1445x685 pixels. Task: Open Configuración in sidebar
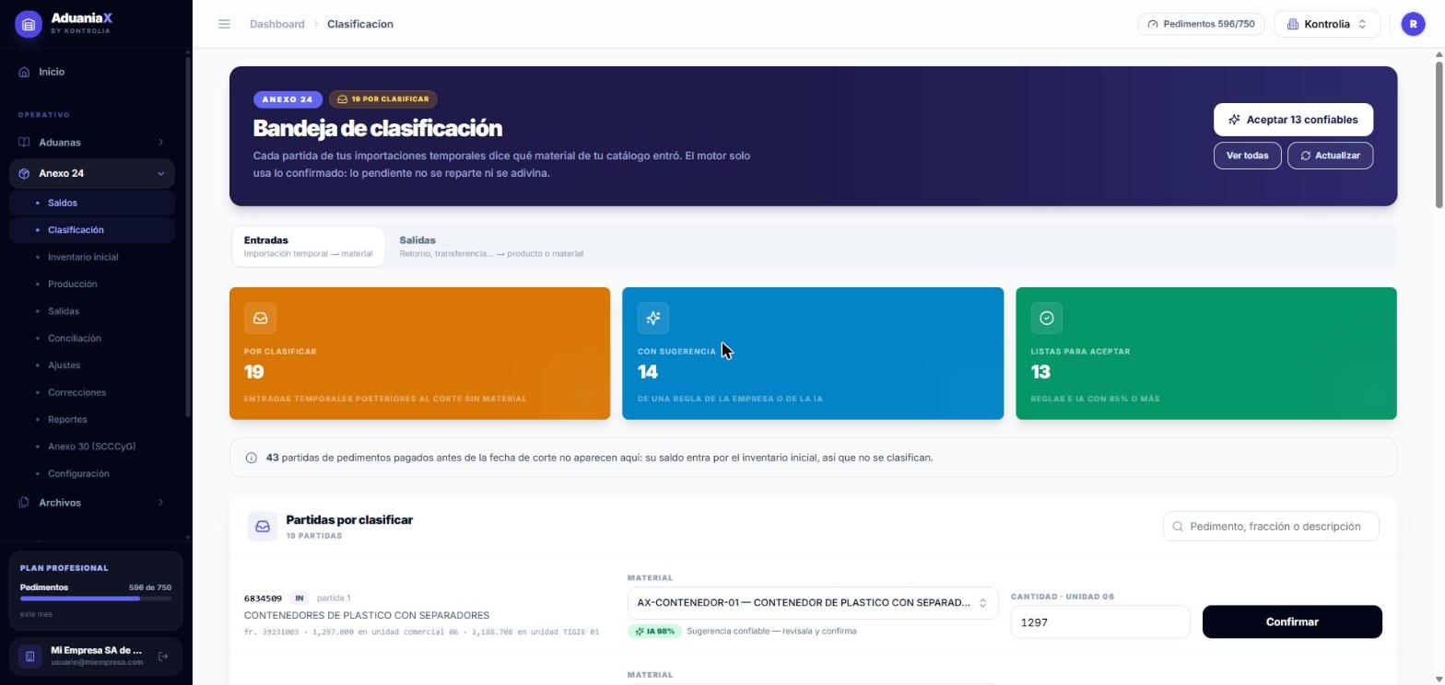point(92,473)
